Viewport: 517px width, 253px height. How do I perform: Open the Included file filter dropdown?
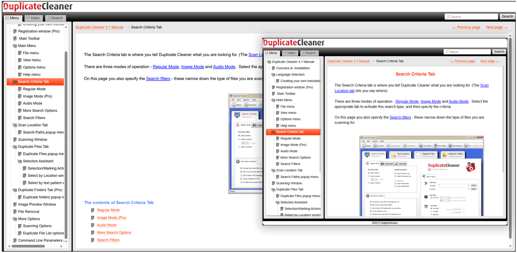(468, 185)
